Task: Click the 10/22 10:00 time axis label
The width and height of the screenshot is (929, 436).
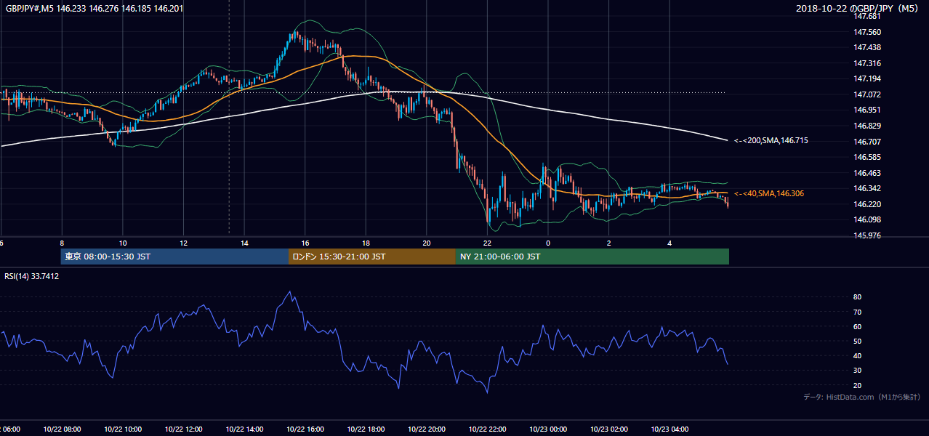Action: [x=123, y=429]
